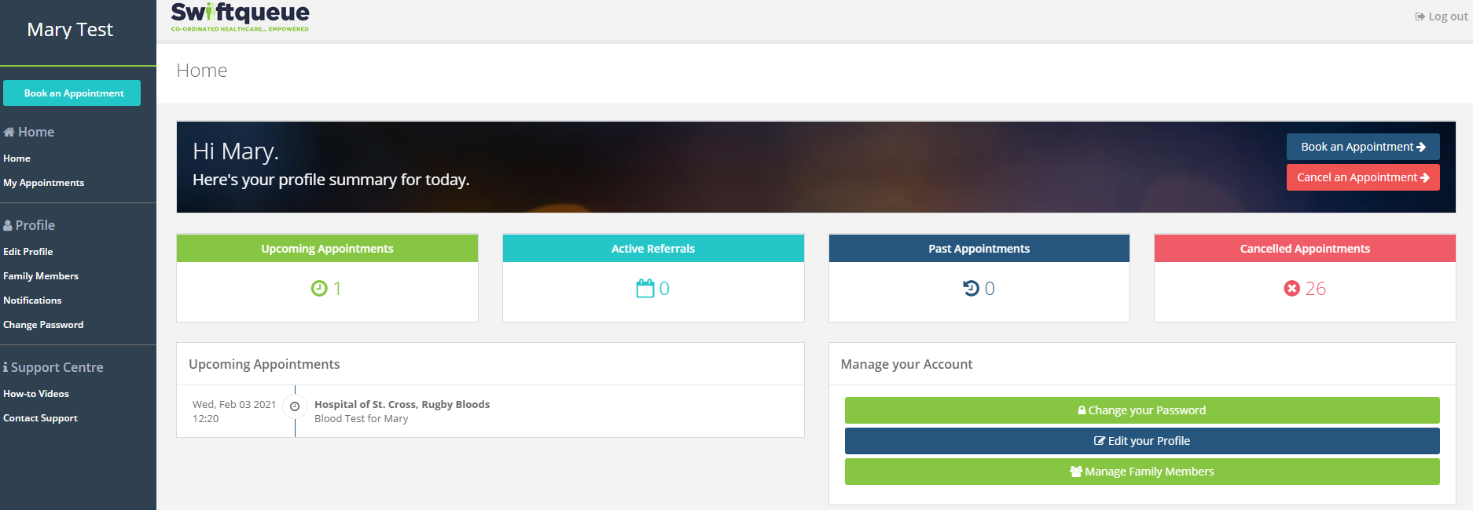Open My Appointments from the sidebar
1473x510 pixels.
point(43,183)
